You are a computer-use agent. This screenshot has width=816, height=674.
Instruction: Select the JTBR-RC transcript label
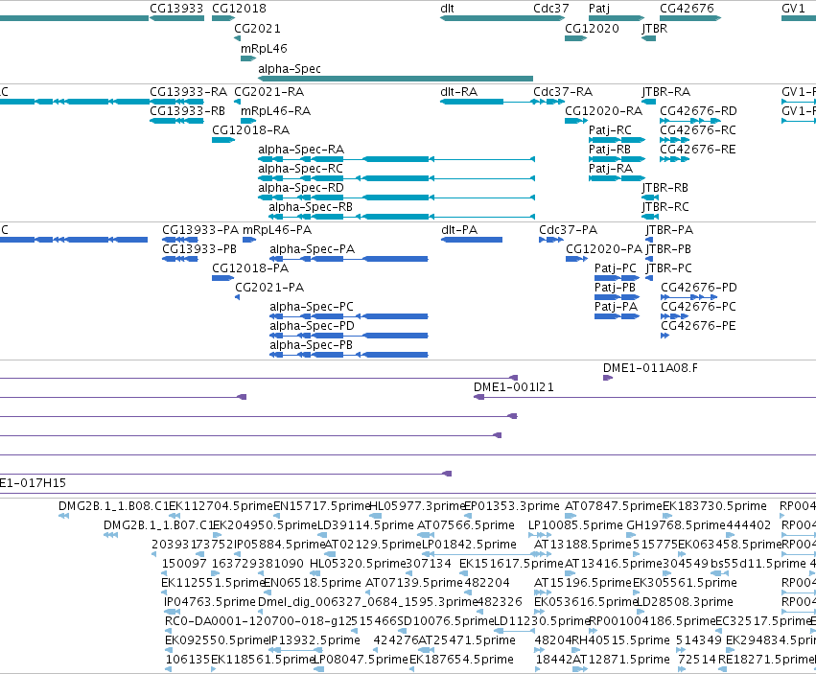tap(665, 207)
